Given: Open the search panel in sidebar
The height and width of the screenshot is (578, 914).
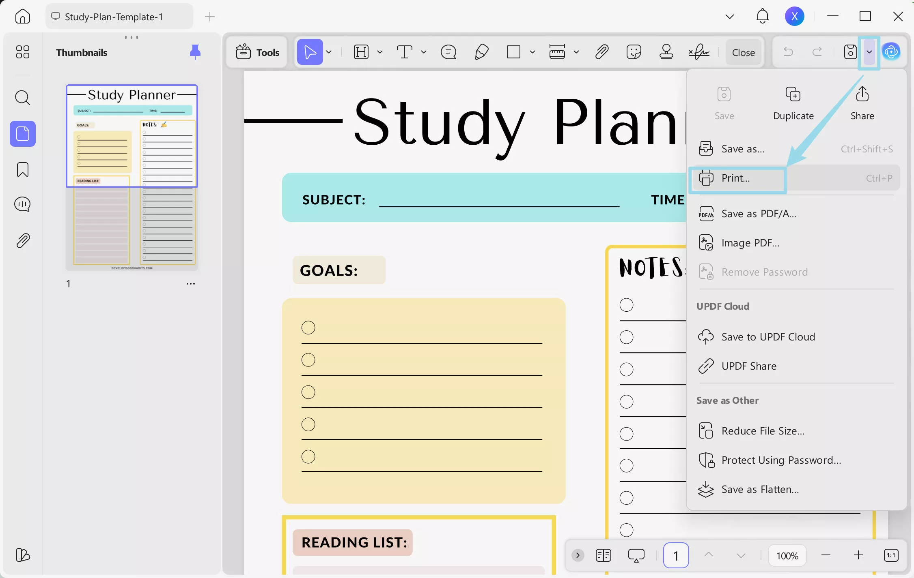Looking at the screenshot, I should [22, 98].
